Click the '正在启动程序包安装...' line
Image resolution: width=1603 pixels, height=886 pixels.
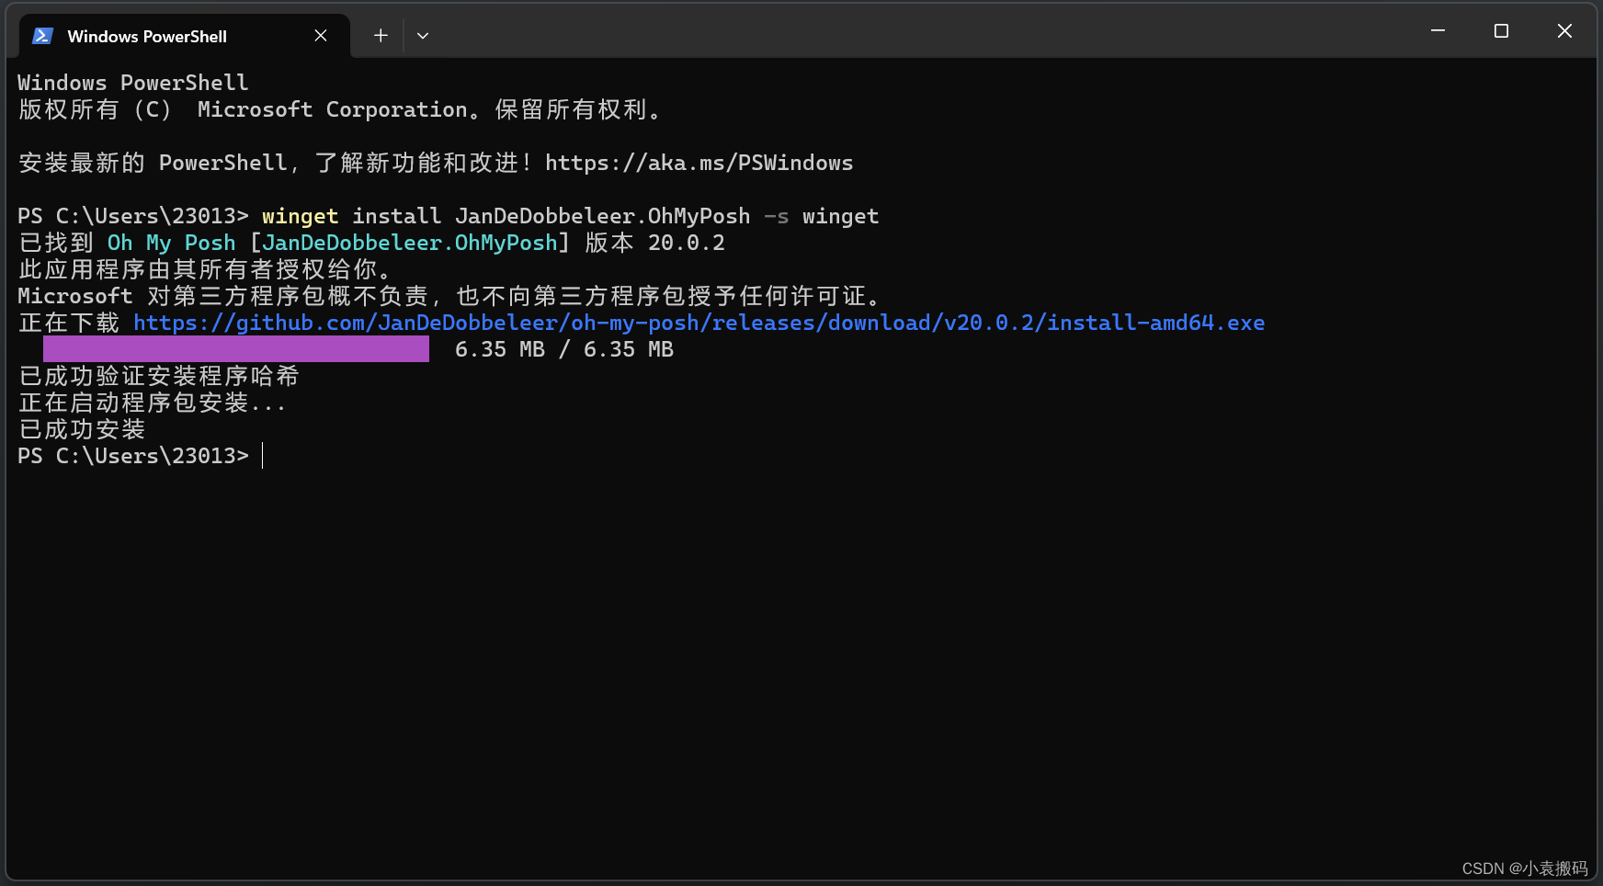coord(153,403)
